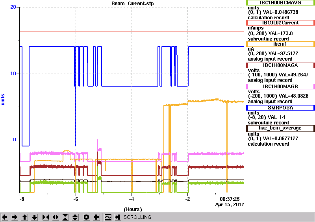Click the 10 tick label on value axis

(13, 74)
